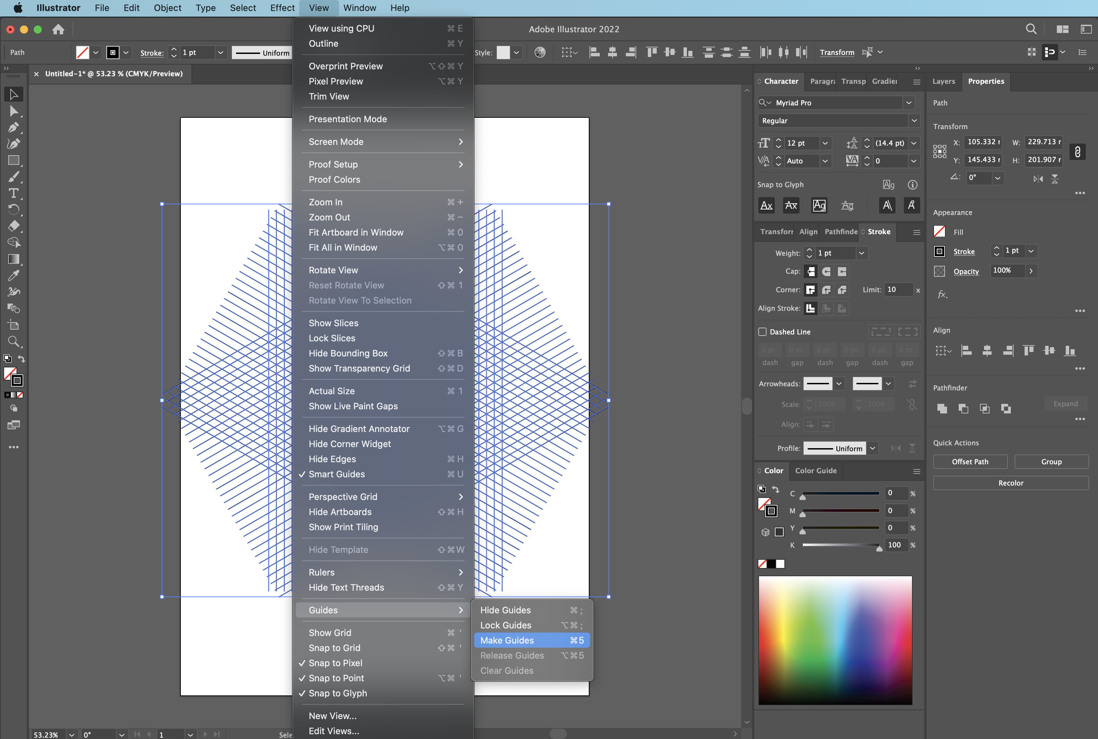This screenshot has width=1098, height=739.
Task: Click the color spectrum picker
Action: (835, 639)
